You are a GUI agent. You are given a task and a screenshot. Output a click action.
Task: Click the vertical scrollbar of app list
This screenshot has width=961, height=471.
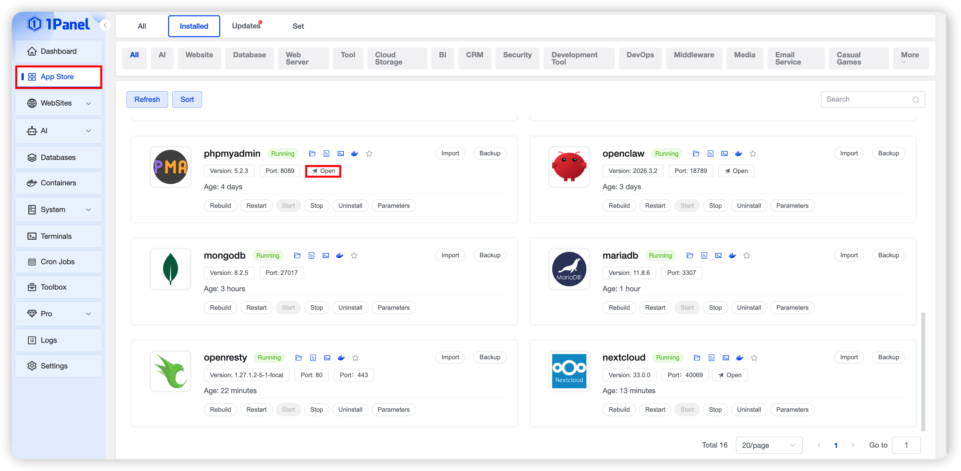tap(923, 371)
